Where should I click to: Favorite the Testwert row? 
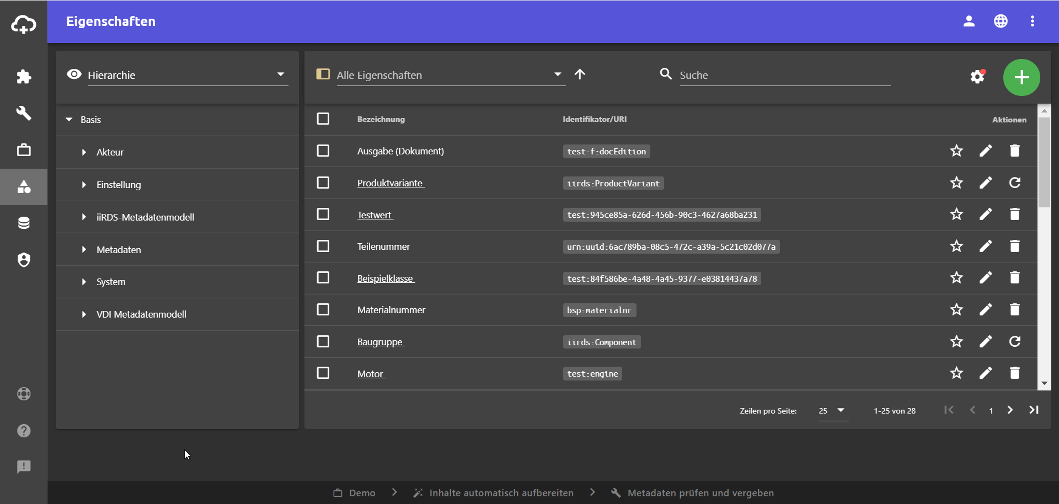[x=956, y=214]
